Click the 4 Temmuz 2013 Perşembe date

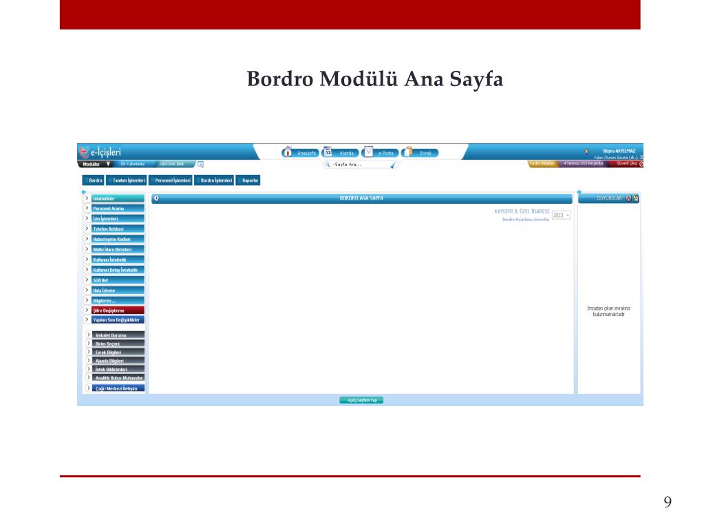tap(583, 163)
